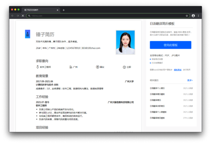This screenshot has width=211, height=144.
Task: Click the salary icon next to 面议
Action: (98, 67)
